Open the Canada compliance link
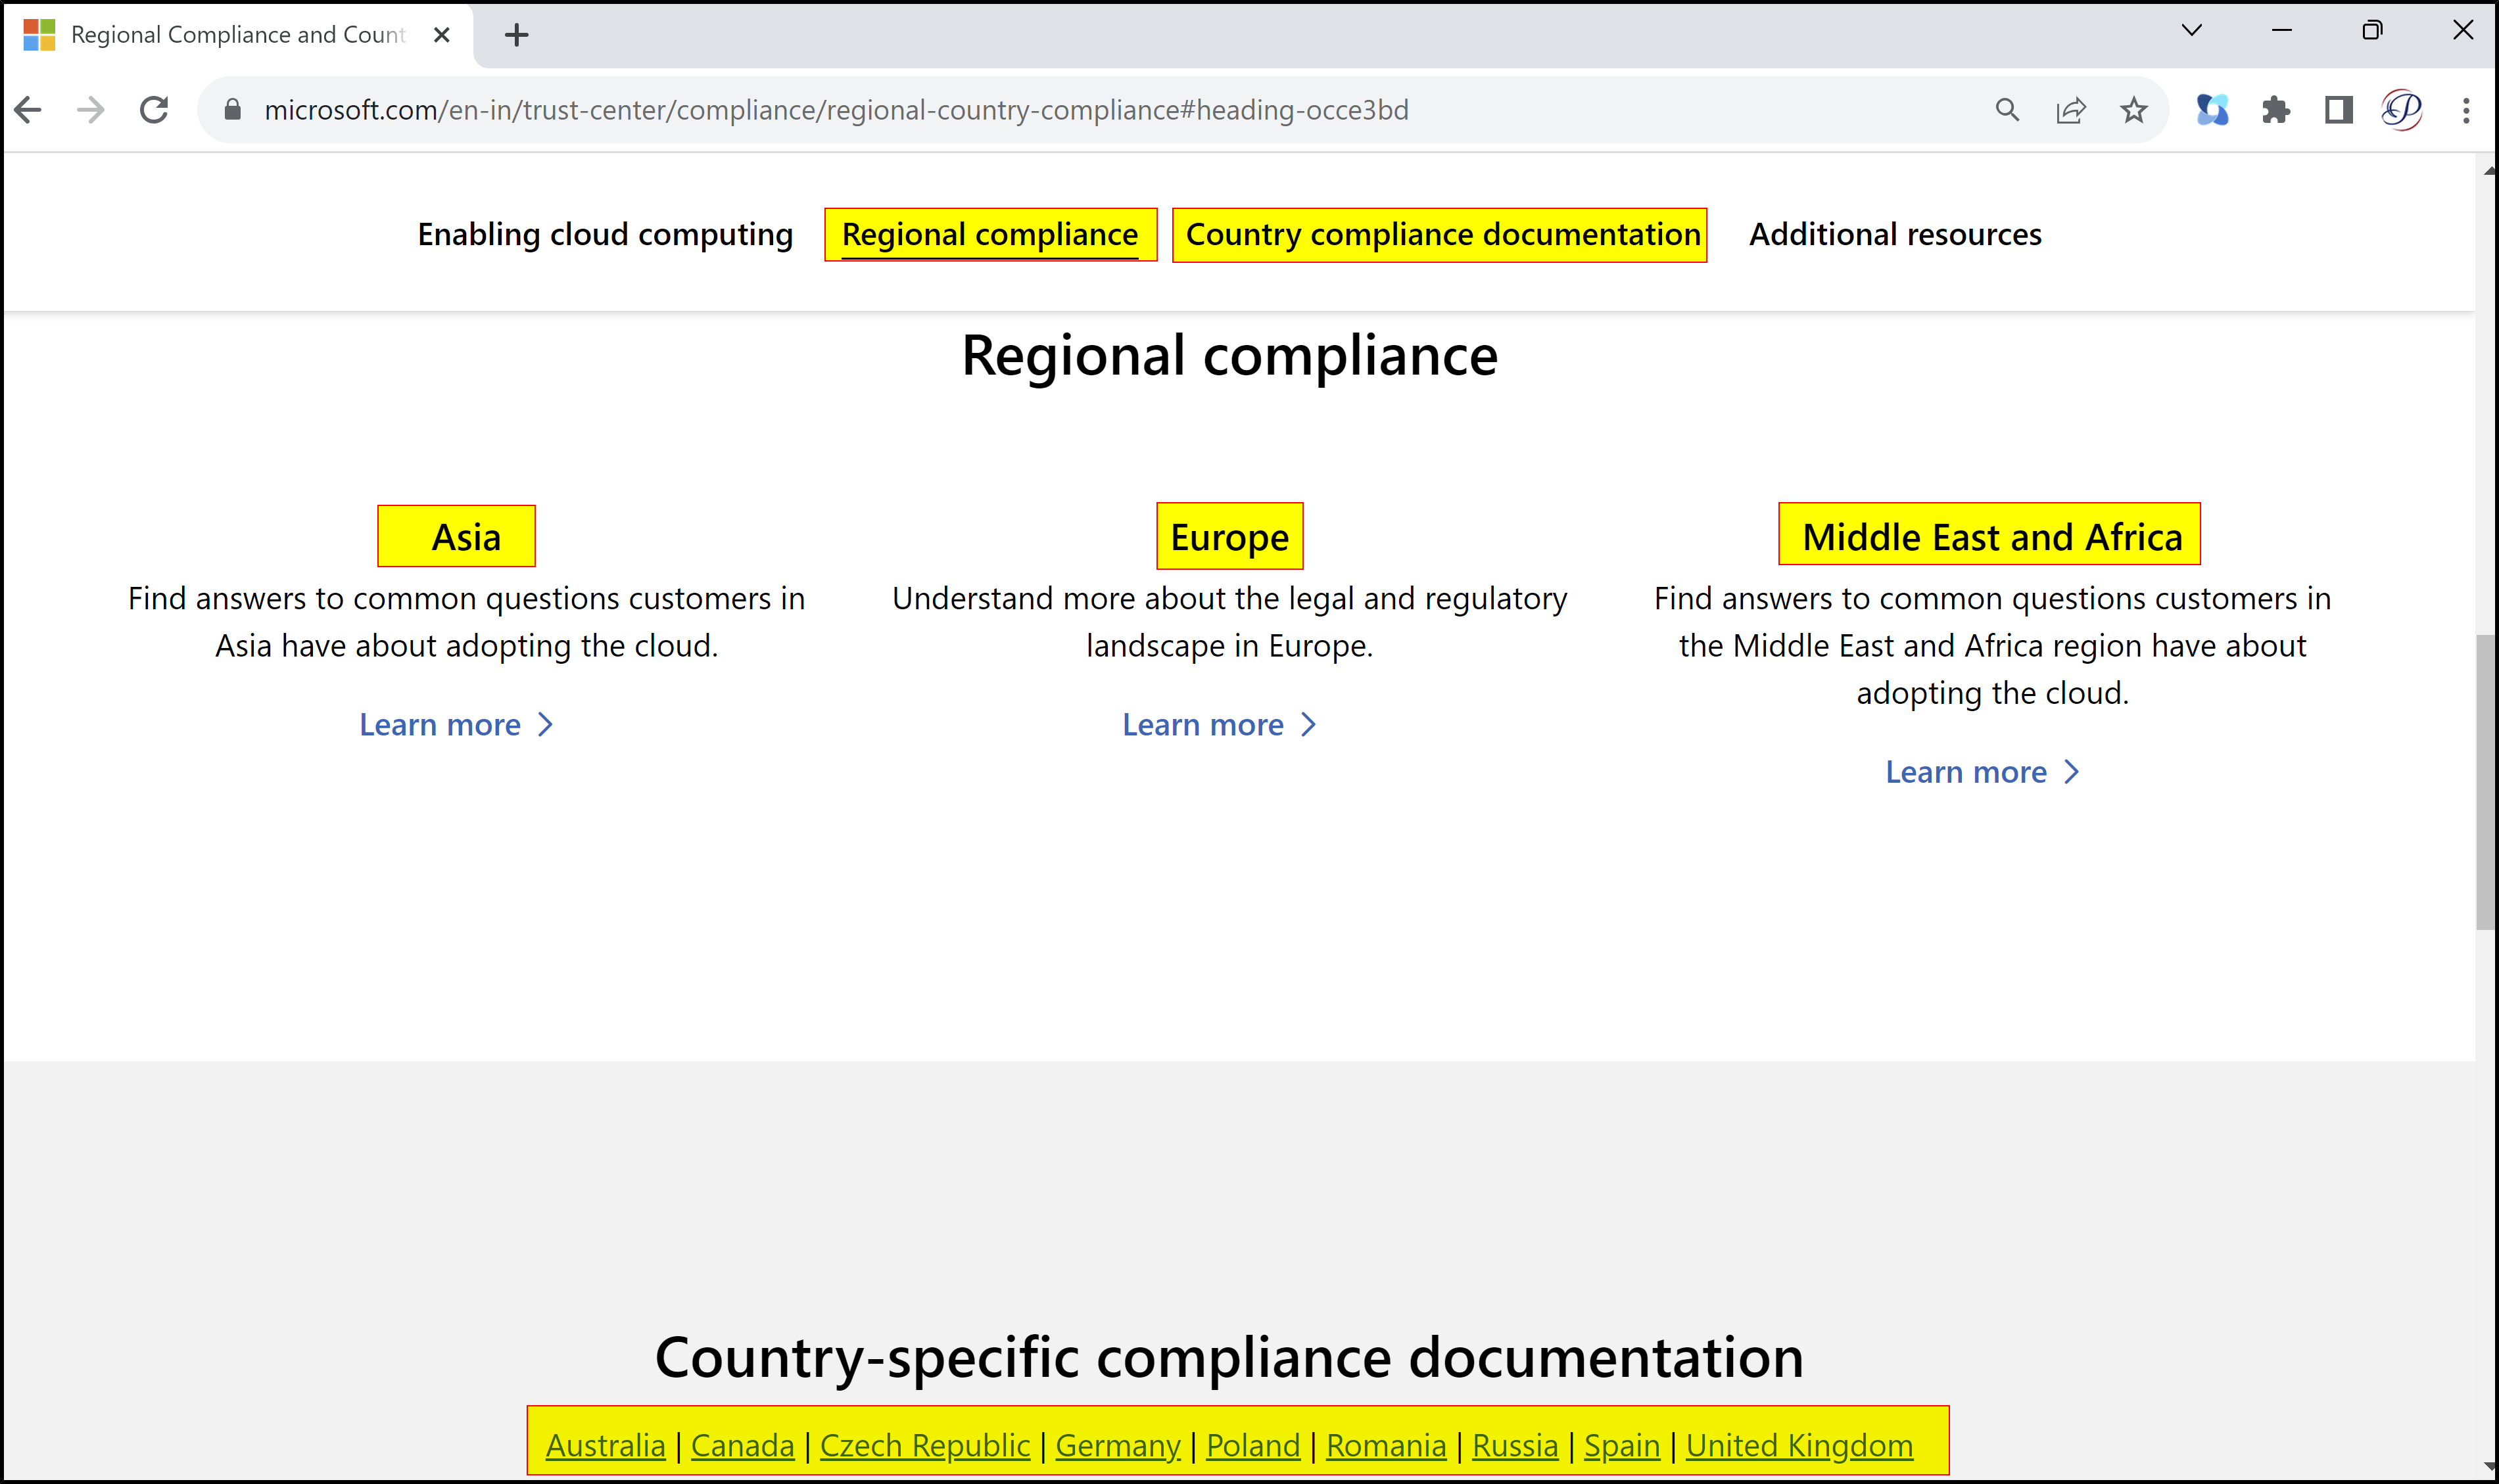Image resolution: width=2499 pixels, height=1484 pixels. 742,1445
